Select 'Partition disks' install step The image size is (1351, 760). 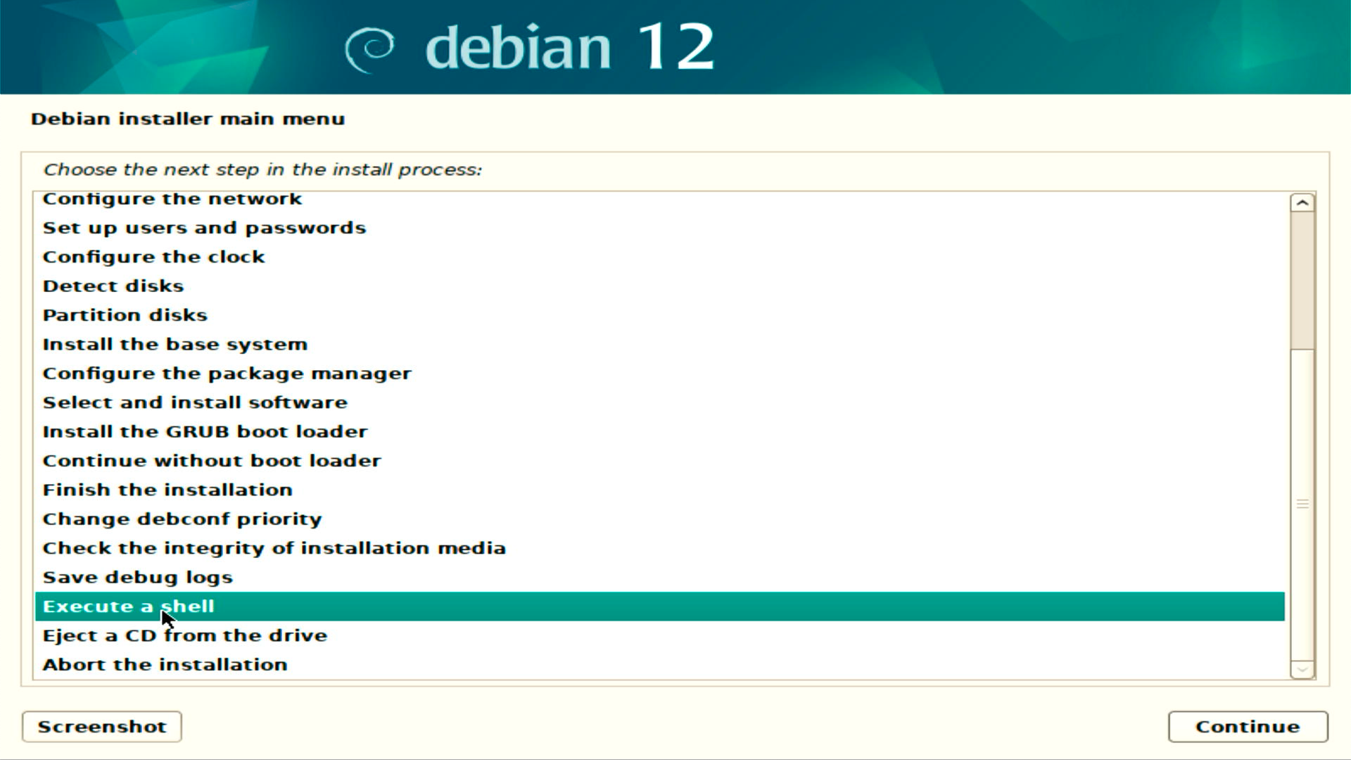coord(125,315)
